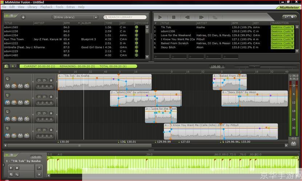
Task: Click the ARTIST column header in library
Action: coord(48,23)
